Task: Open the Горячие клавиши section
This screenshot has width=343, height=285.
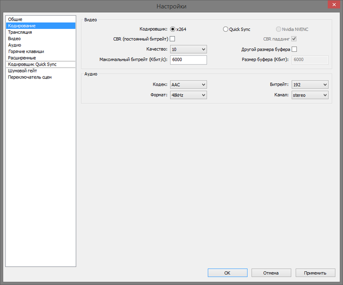Action: tap(41, 51)
